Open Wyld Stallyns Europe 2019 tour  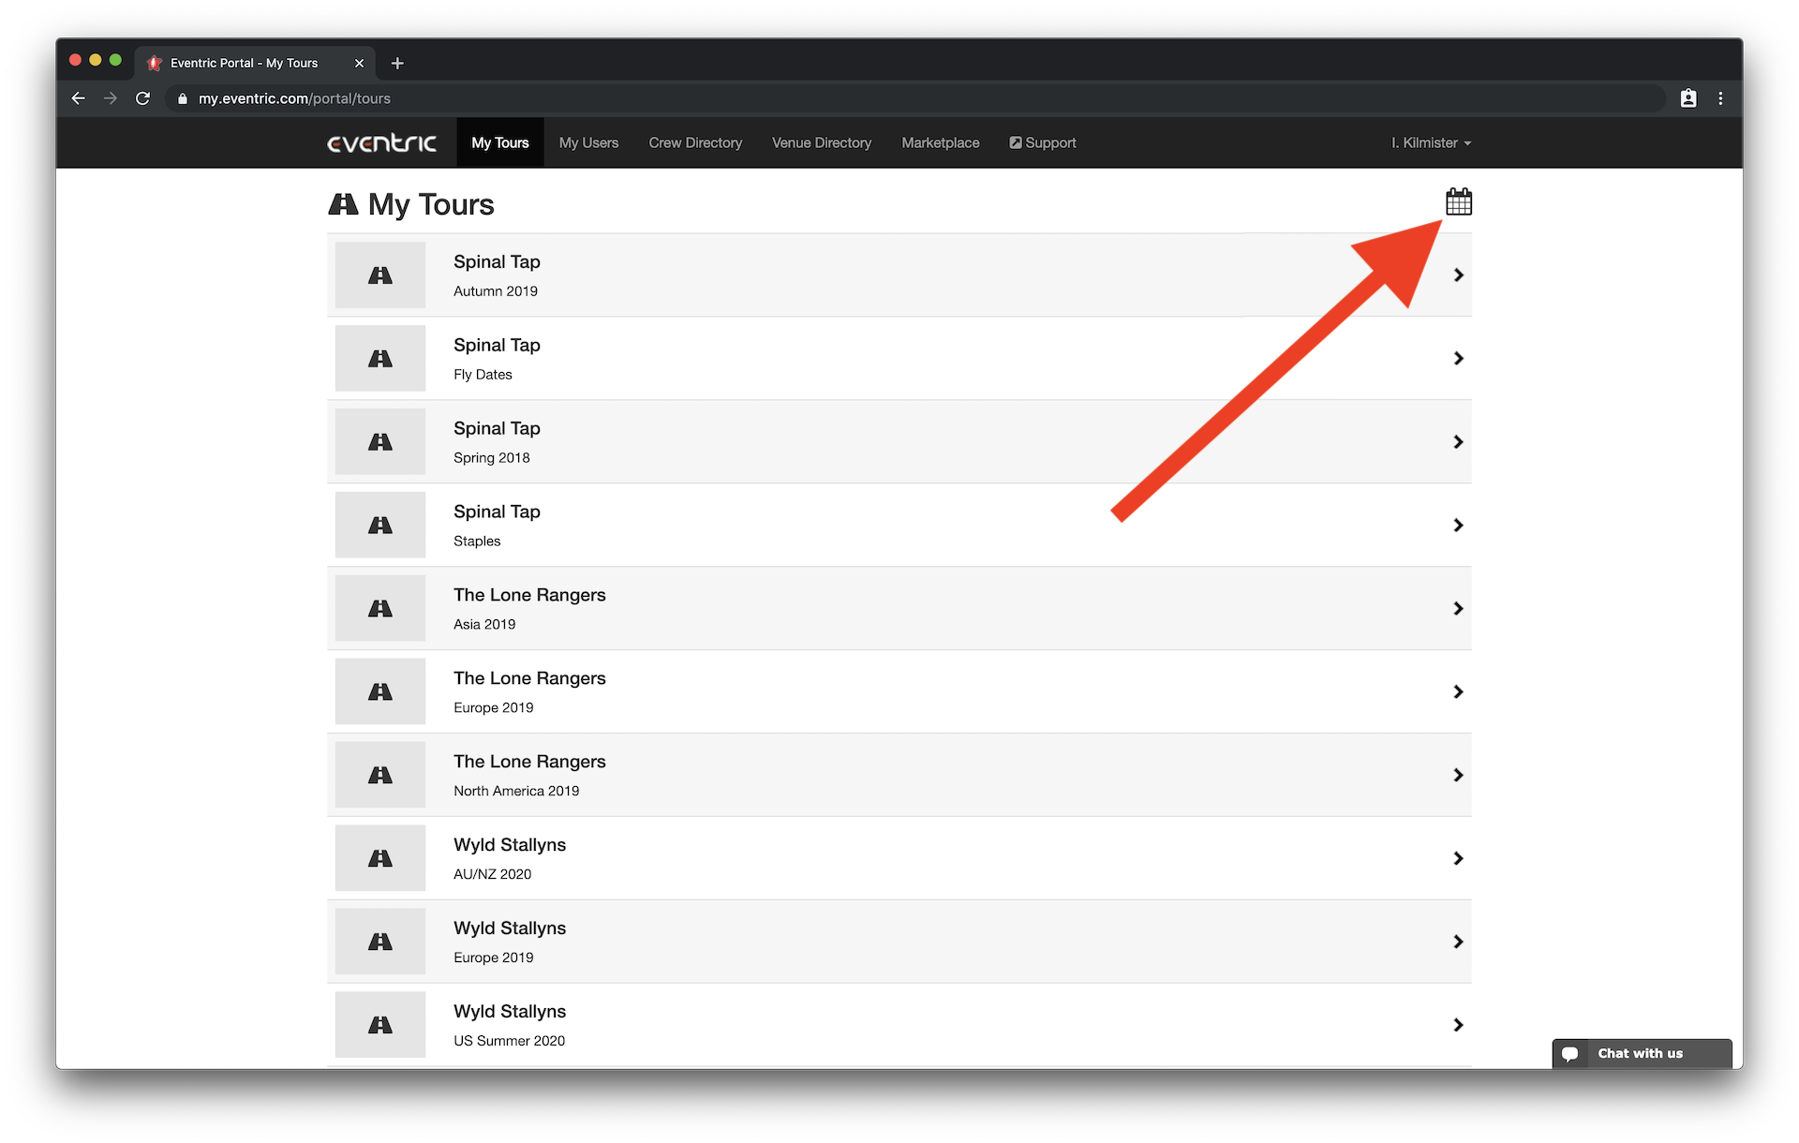coord(899,943)
